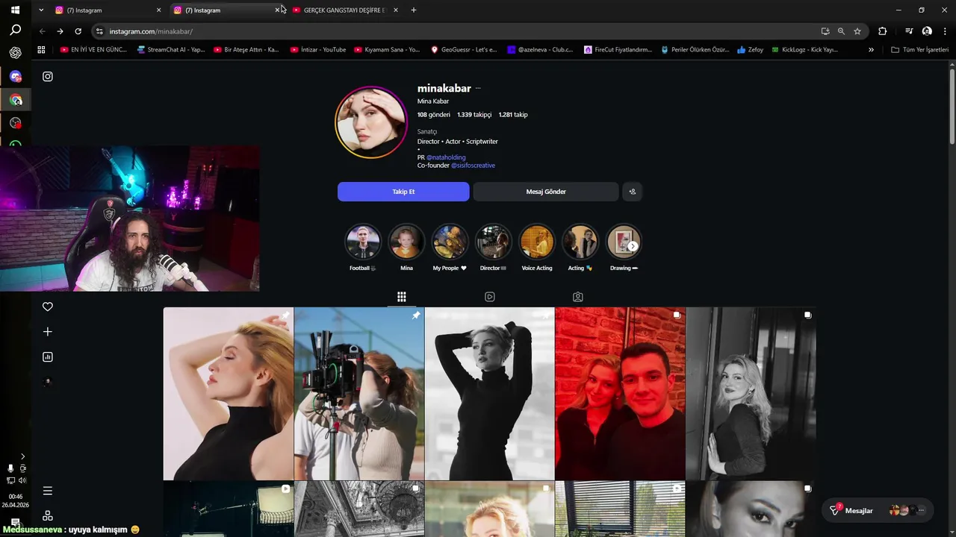Open StreamChat AI bookmark
Viewport: 956px width, 537px height.
pos(171,50)
